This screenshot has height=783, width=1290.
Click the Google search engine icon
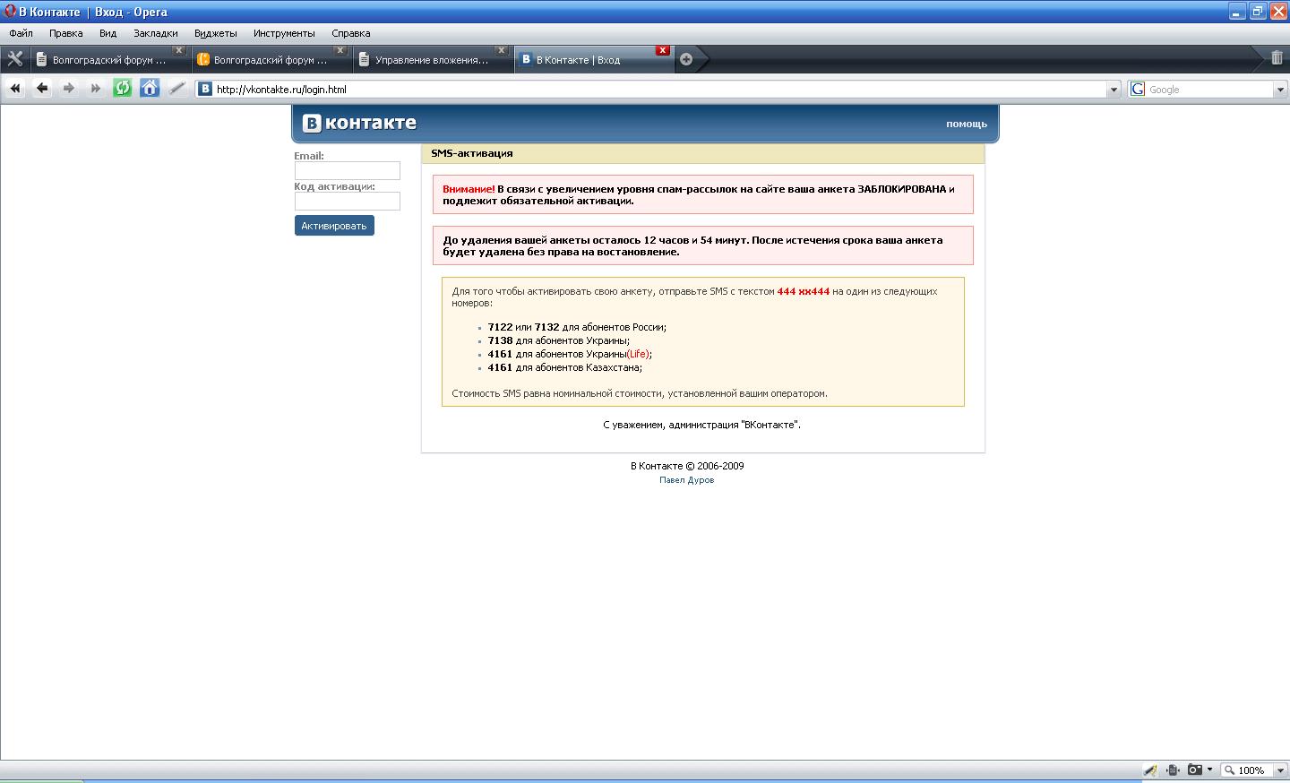(1138, 90)
